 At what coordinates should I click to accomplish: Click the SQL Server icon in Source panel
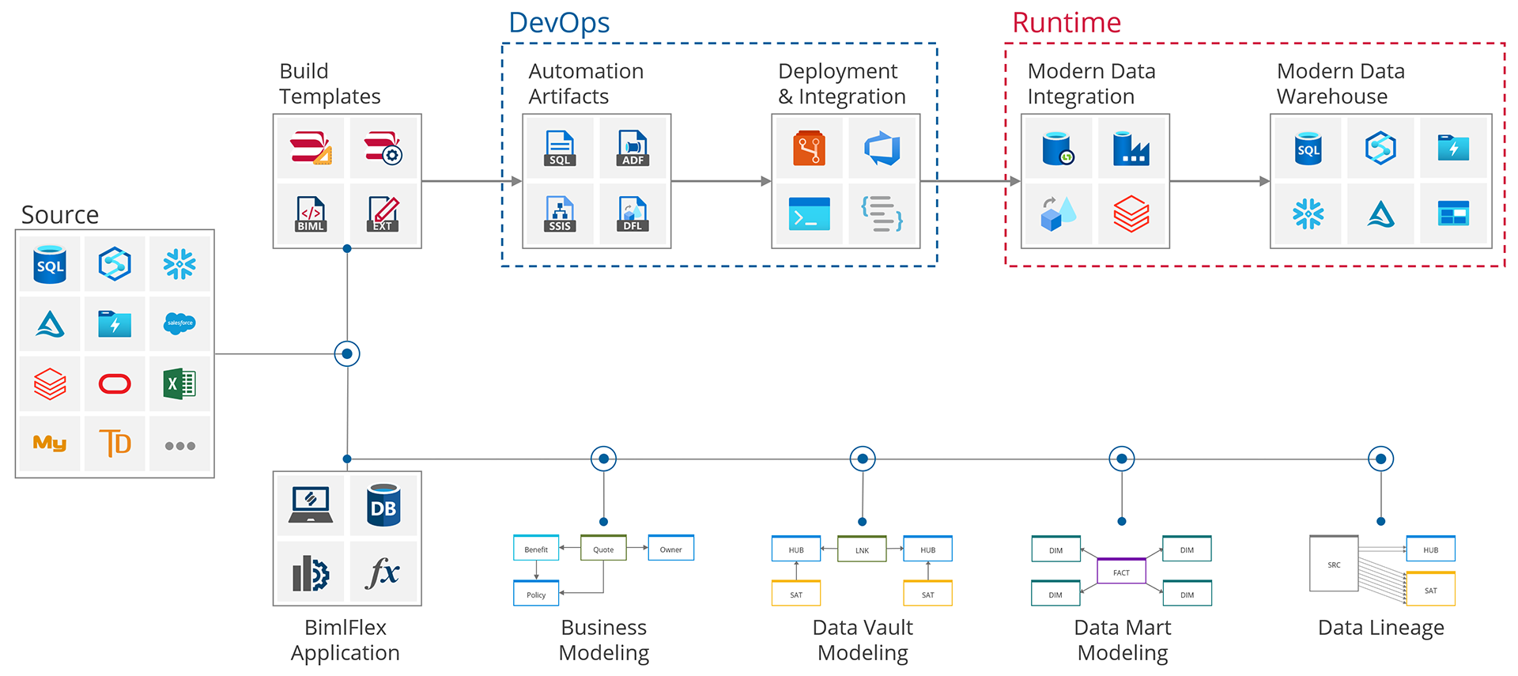click(x=50, y=264)
